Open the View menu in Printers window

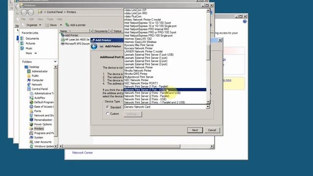point(40,19)
